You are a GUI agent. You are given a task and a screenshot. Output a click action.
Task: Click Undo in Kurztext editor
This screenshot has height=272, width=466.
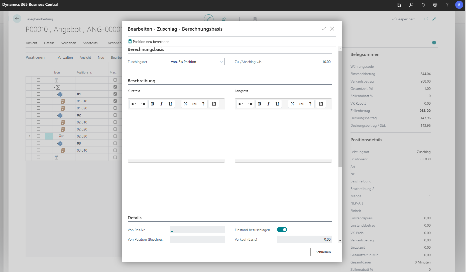click(x=134, y=104)
